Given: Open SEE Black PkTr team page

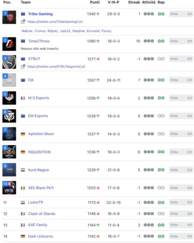Looking at the screenshot, I should 41,188.
